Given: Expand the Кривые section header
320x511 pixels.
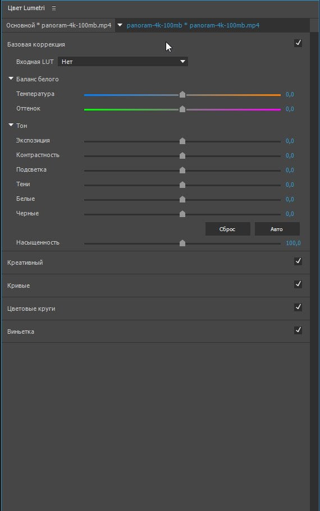Looking at the screenshot, I should (19, 286).
